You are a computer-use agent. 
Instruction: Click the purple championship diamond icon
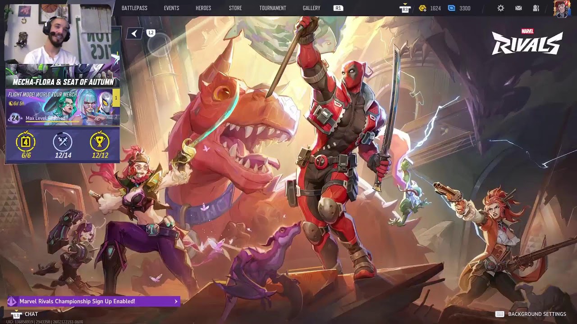(12, 301)
